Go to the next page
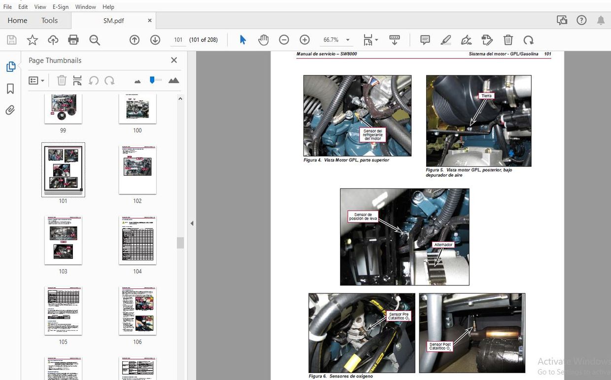Screen dimensions: 611x380 155,40
